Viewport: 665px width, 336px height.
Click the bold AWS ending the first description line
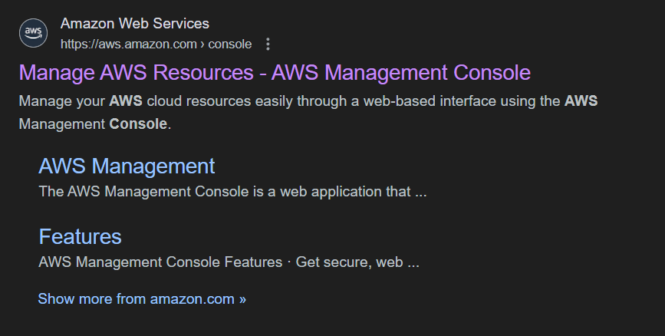(581, 101)
